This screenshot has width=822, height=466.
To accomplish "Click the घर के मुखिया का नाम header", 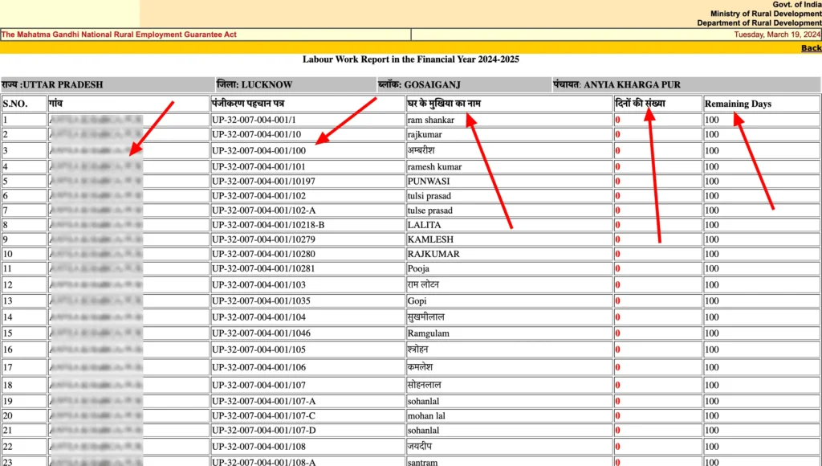I will pos(444,104).
